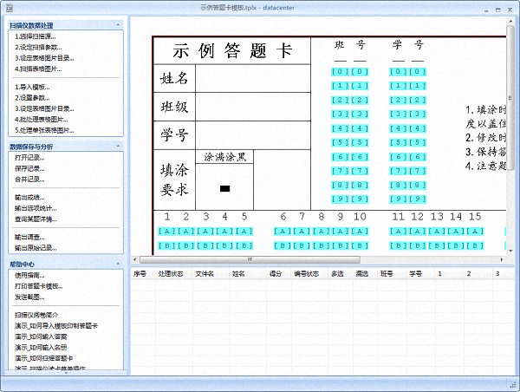This screenshot has height=392, width=520.
Task: Select 1.导入模板
Action: [x=32, y=87]
